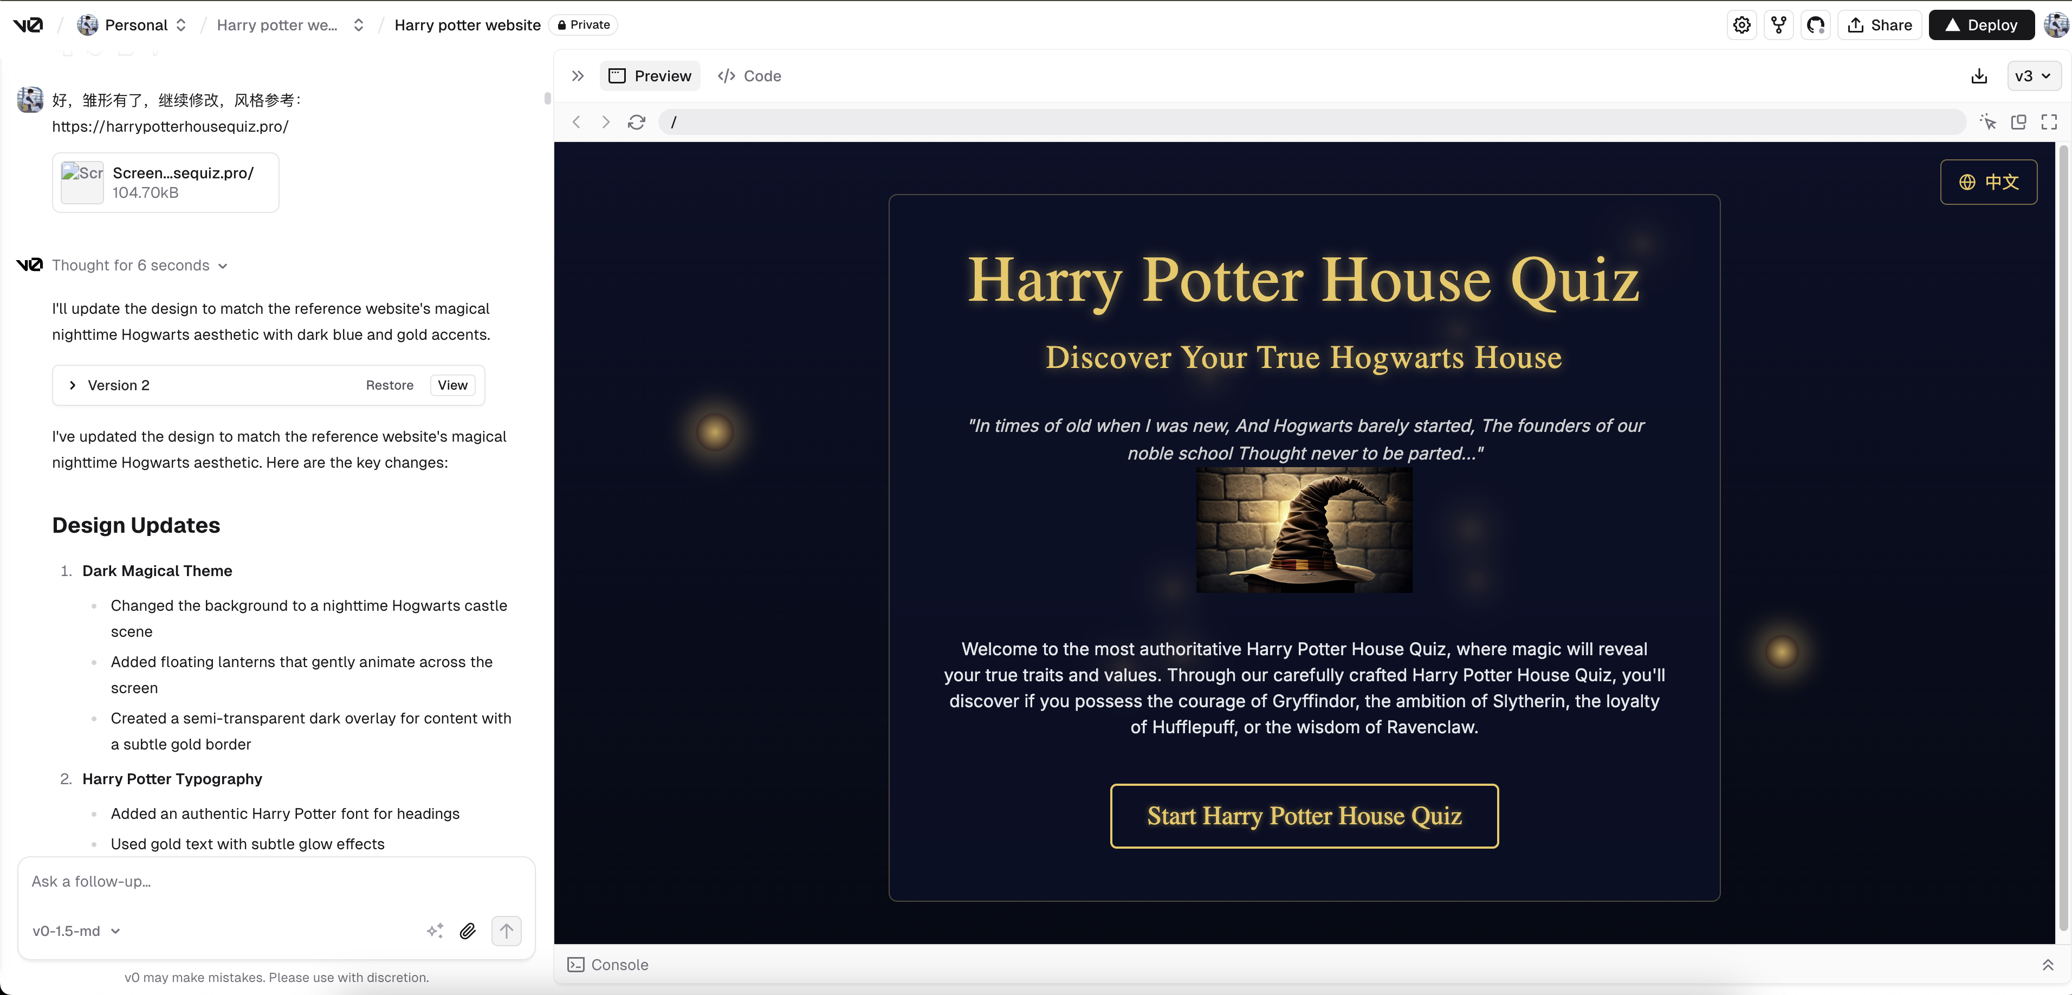Click the attach file paperclip icon
The height and width of the screenshot is (995, 2072).
point(467,931)
